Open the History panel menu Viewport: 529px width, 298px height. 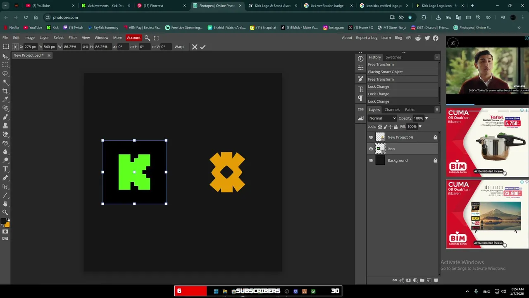437,57
